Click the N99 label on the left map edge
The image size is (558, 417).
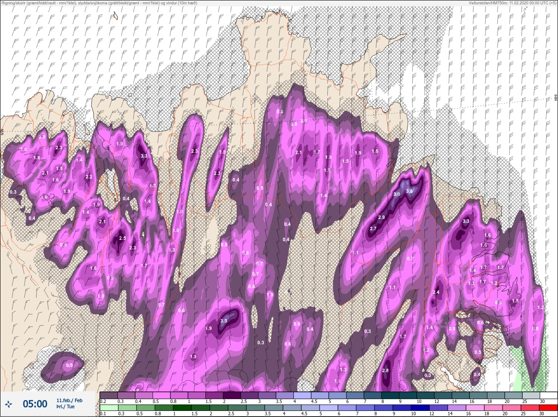coord(2,131)
